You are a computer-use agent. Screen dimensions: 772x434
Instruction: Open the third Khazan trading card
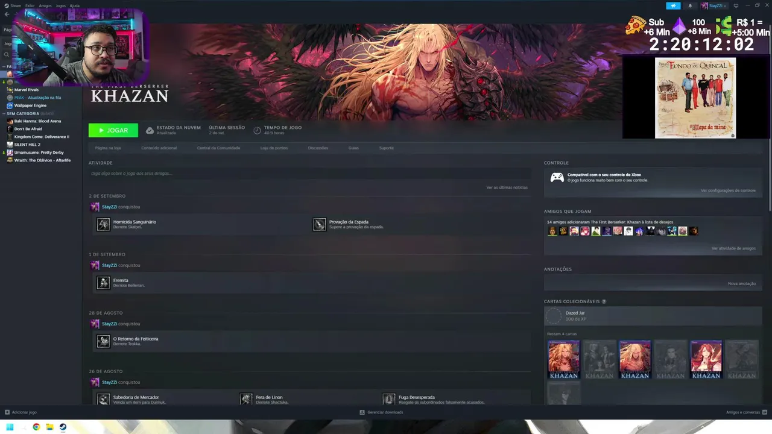tap(635, 360)
